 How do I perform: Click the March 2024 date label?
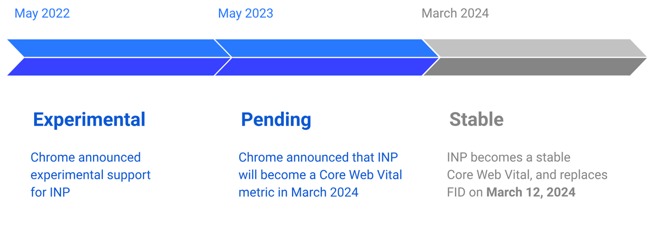pos(455,14)
